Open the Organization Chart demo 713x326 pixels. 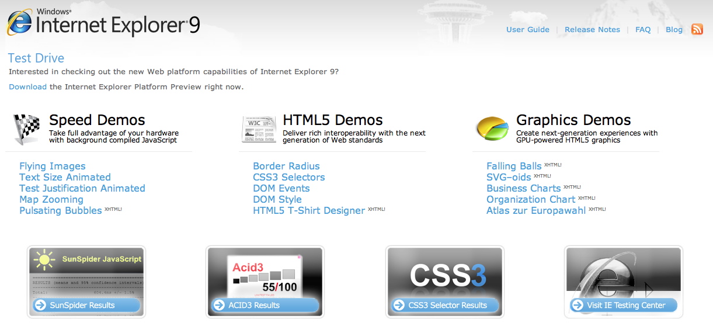(x=531, y=199)
